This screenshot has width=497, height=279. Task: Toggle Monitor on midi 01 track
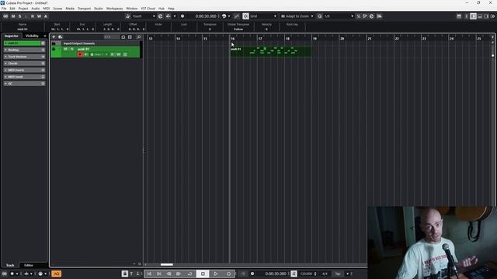pos(86,54)
